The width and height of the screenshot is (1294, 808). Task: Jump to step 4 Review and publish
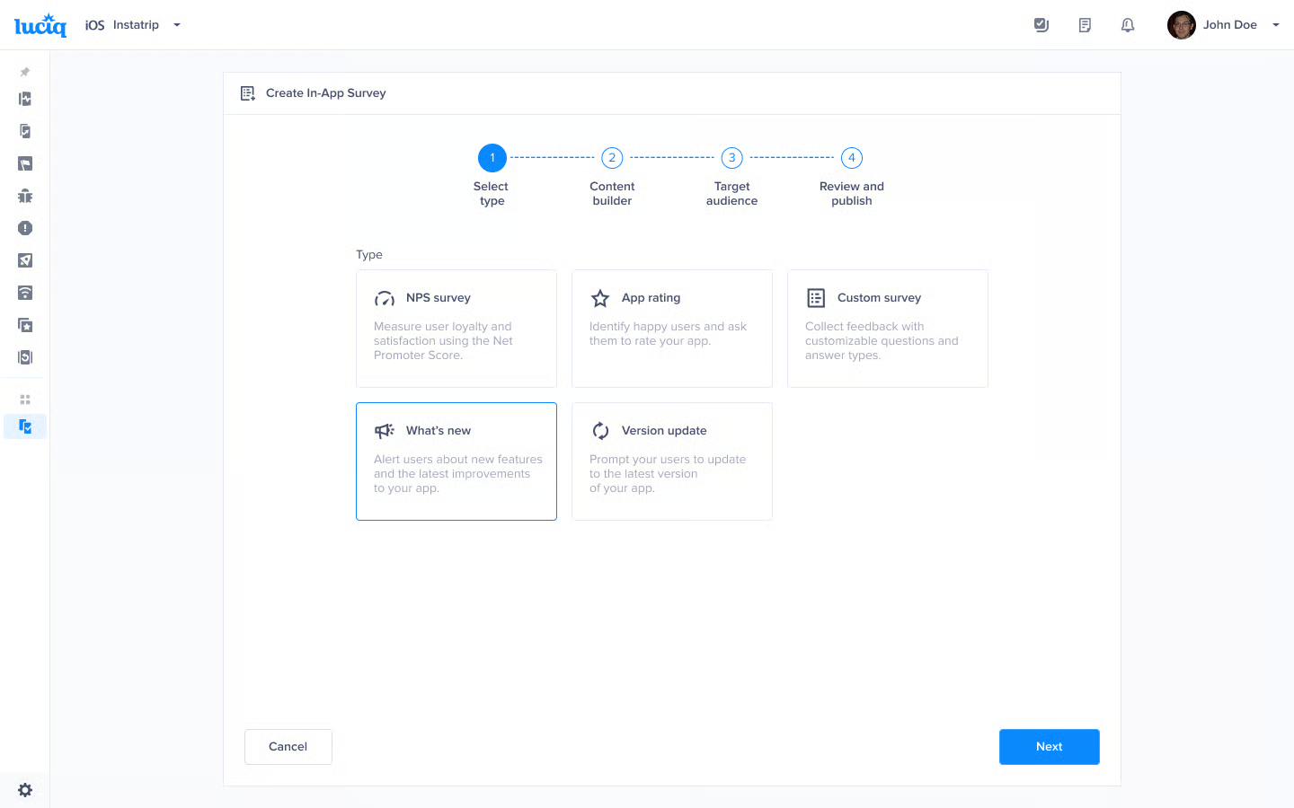pyautogui.click(x=851, y=158)
